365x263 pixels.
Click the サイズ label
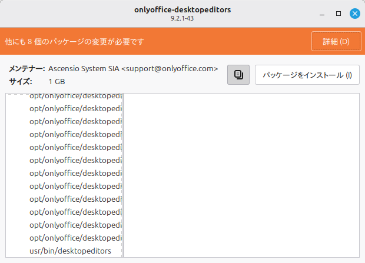(x=21, y=81)
